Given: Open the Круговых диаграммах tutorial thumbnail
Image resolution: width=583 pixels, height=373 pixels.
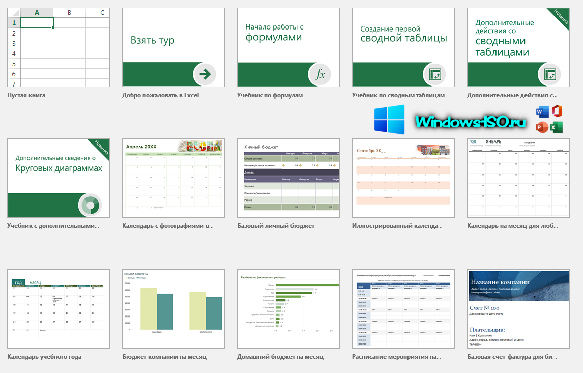Looking at the screenshot, I should [59, 178].
